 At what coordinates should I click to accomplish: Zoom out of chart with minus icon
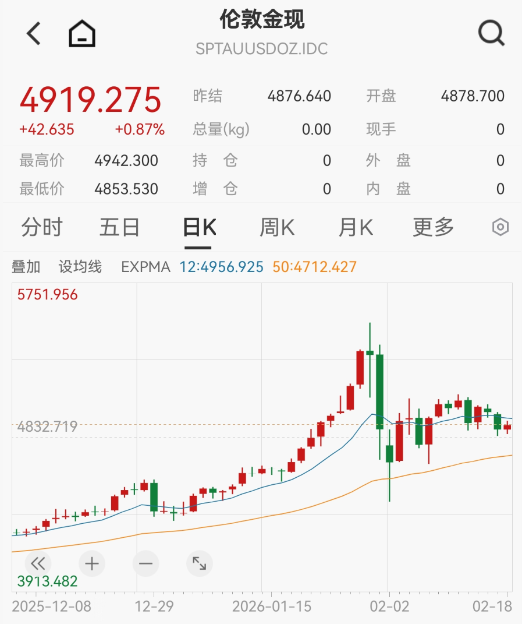(145, 564)
